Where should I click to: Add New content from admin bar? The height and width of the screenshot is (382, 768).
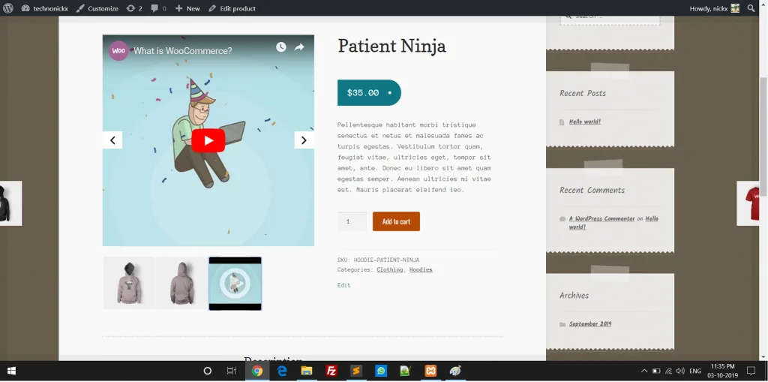click(x=187, y=8)
